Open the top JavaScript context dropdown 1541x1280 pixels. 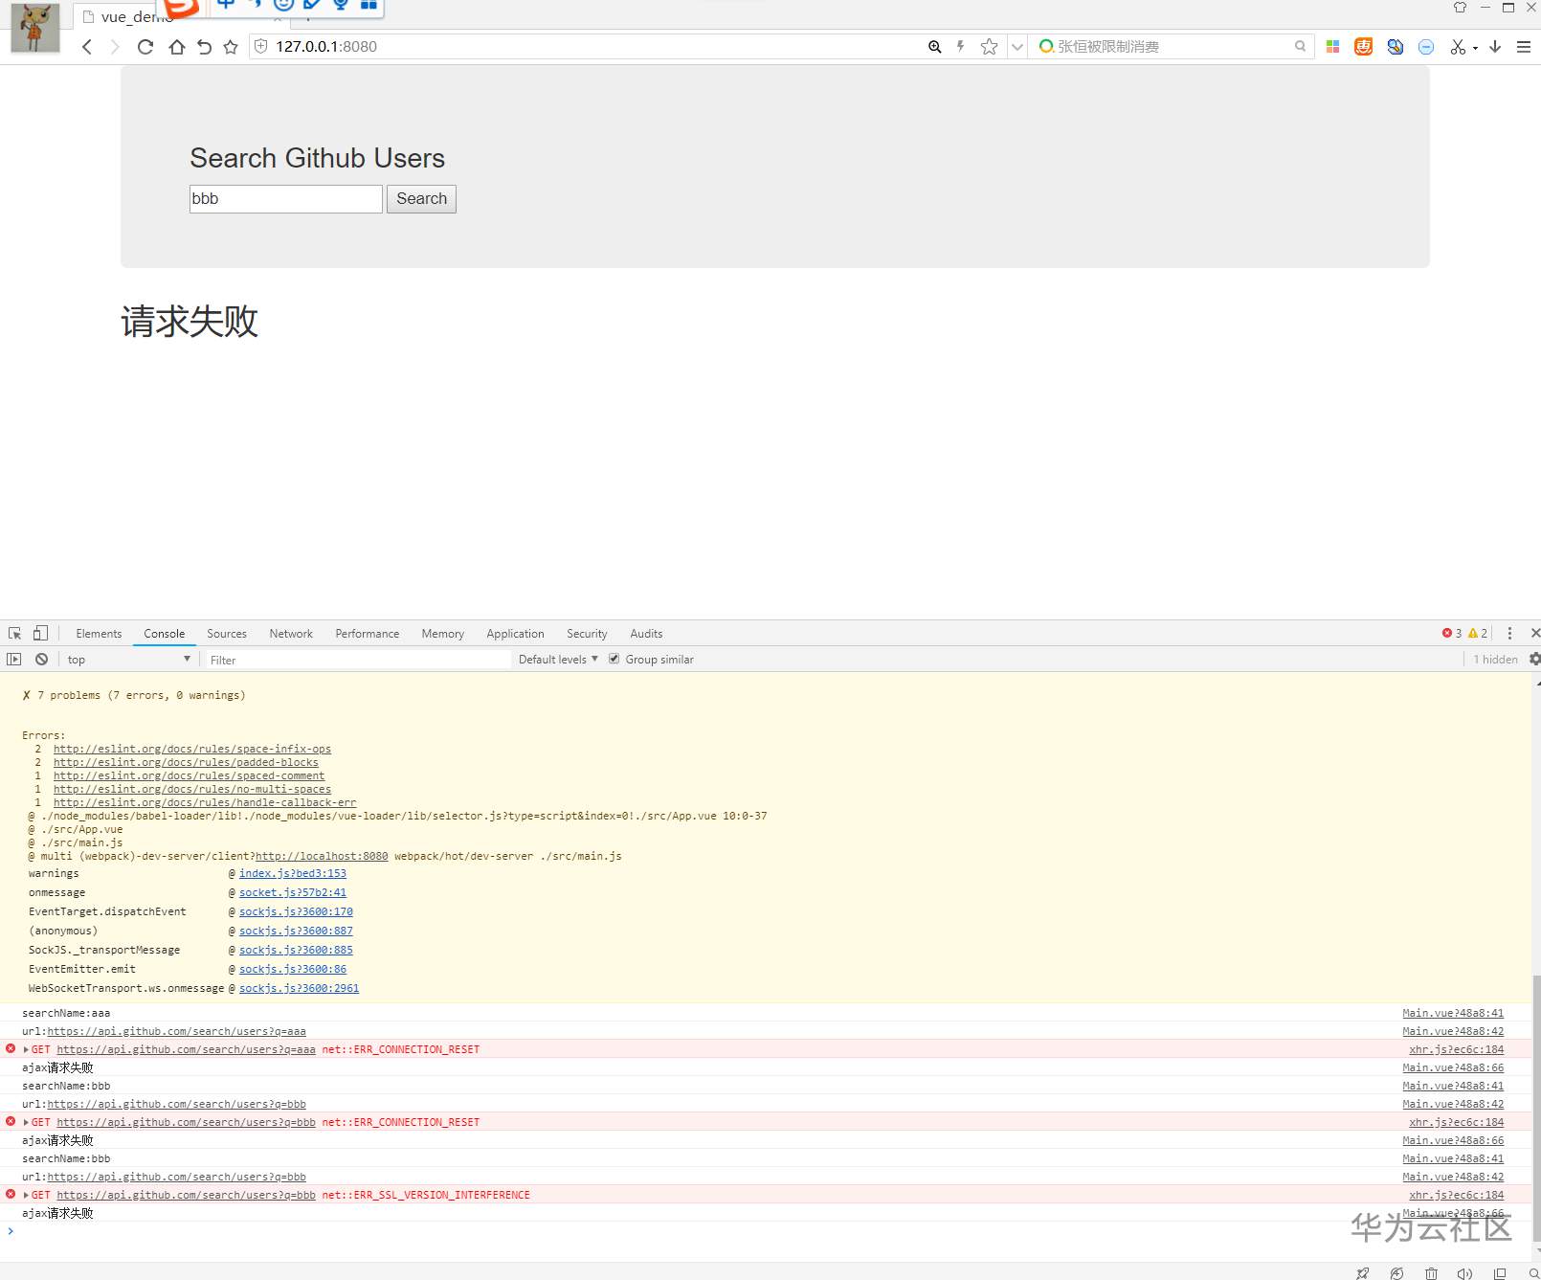[129, 660]
